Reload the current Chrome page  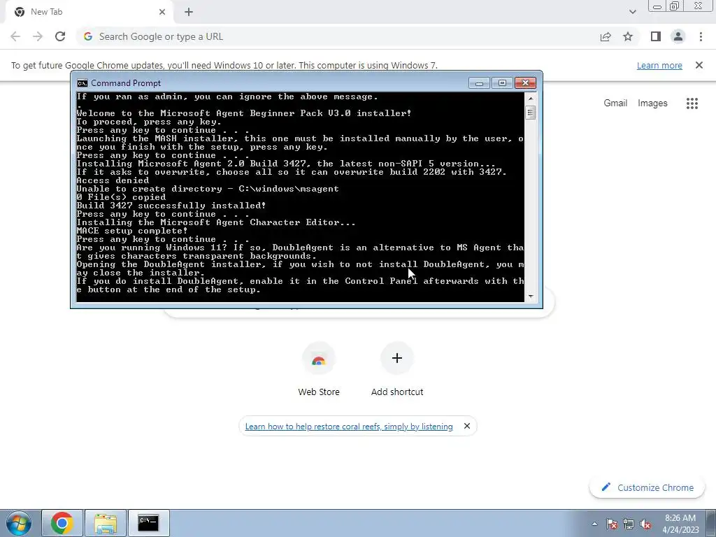click(60, 36)
